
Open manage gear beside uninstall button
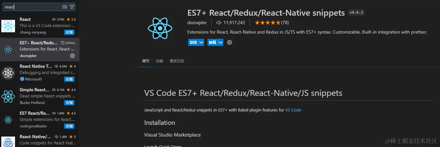coord(229,42)
